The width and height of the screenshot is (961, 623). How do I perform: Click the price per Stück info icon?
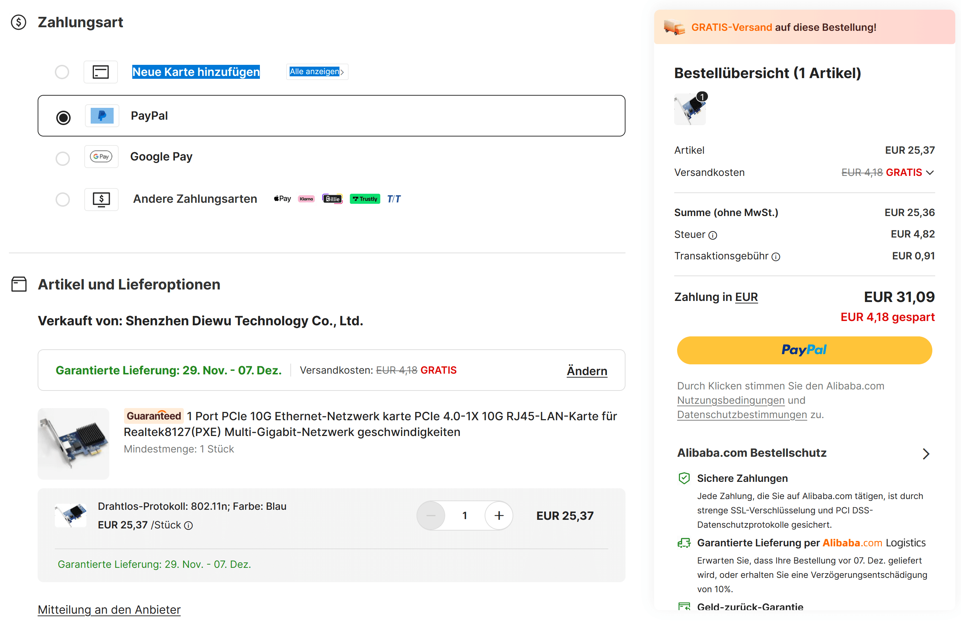189,525
